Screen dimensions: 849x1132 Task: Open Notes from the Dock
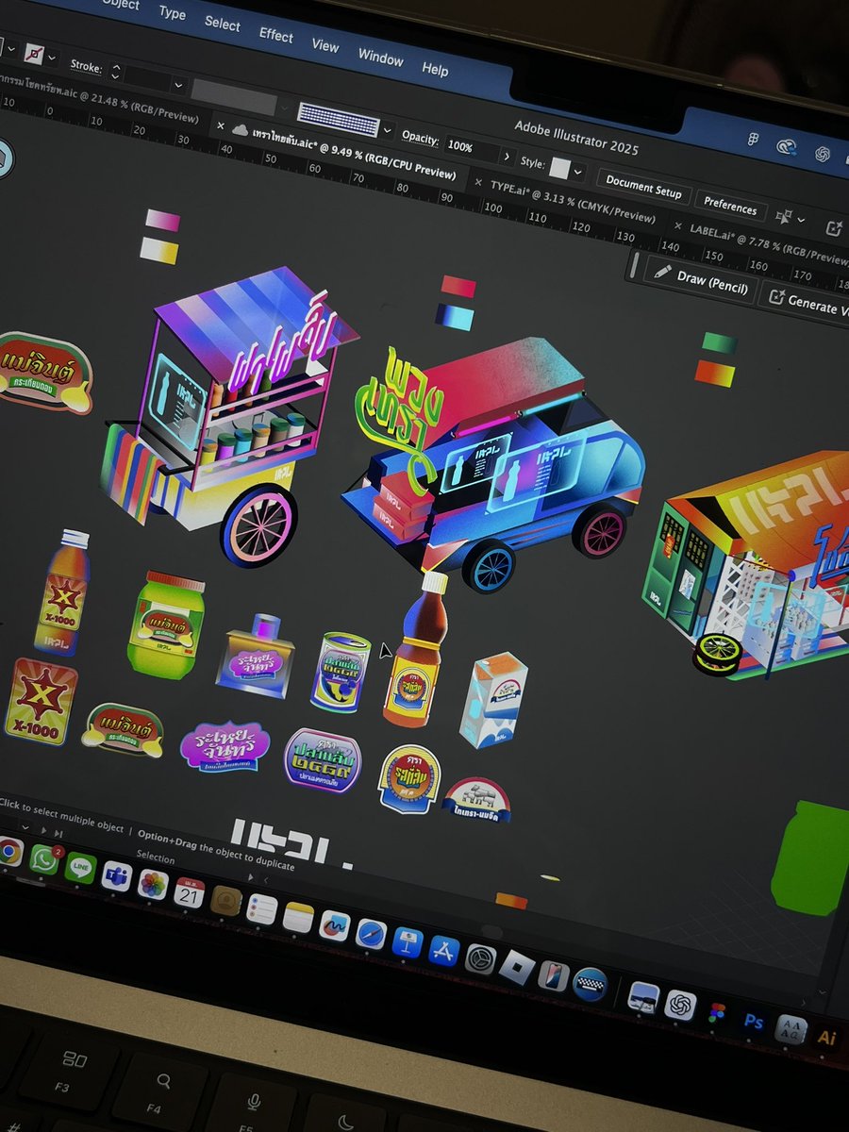297,917
